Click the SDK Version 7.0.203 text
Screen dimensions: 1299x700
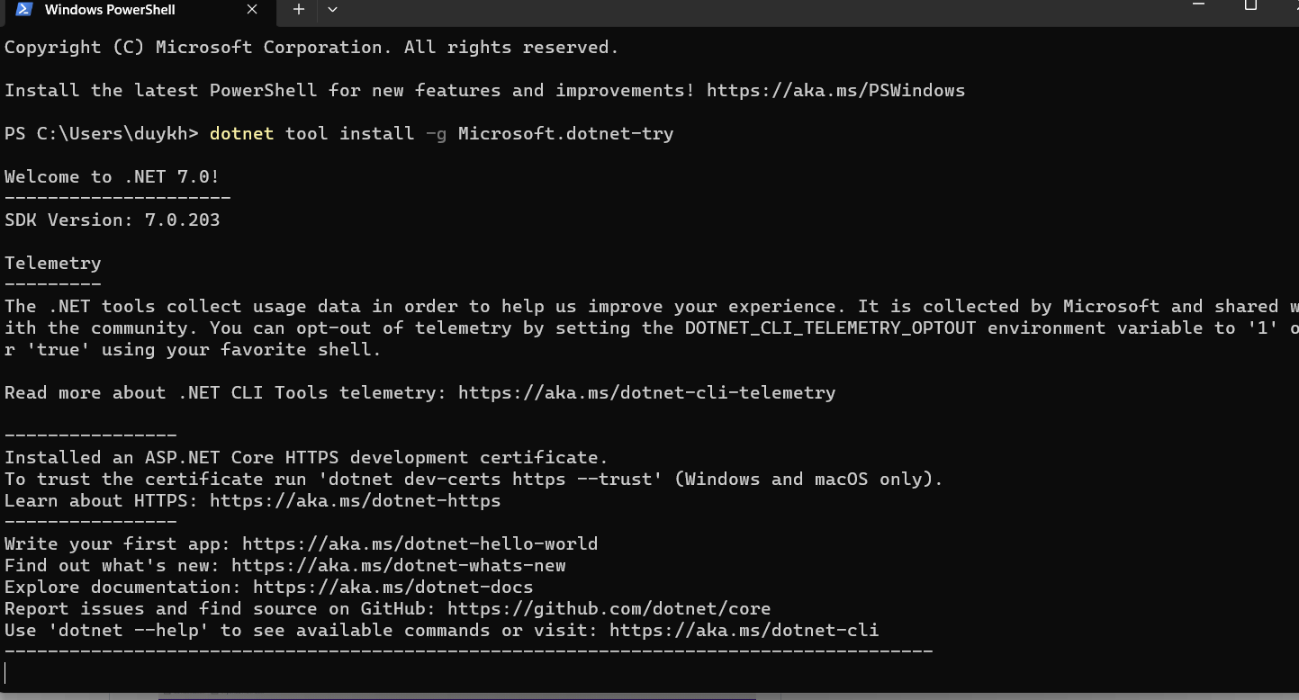pyautogui.click(x=112, y=220)
